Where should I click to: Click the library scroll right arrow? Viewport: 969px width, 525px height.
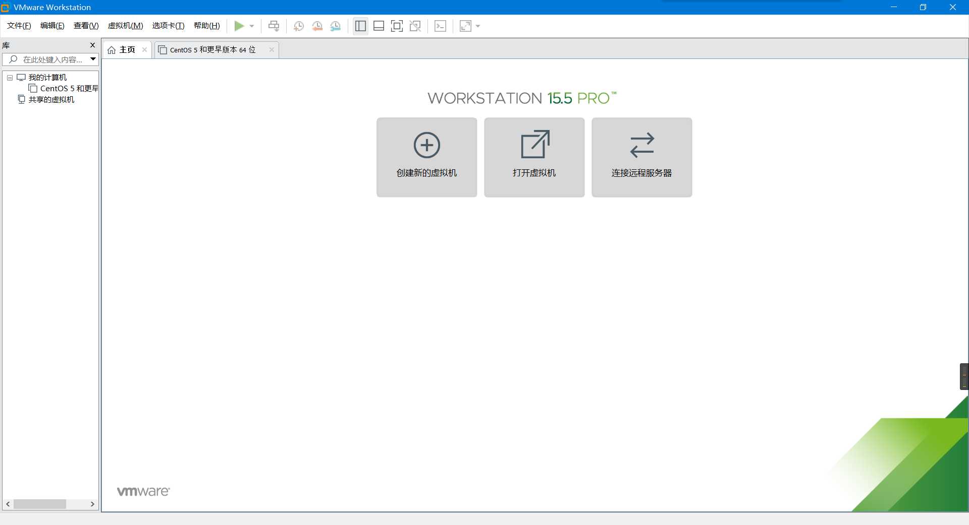pos(92,504)
